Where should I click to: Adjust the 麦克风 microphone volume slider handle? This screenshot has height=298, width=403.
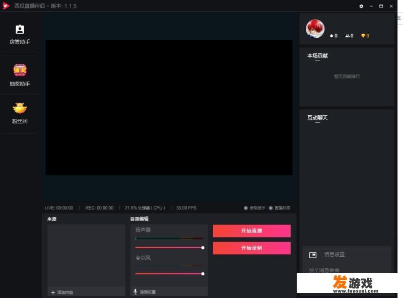point(203,274)
